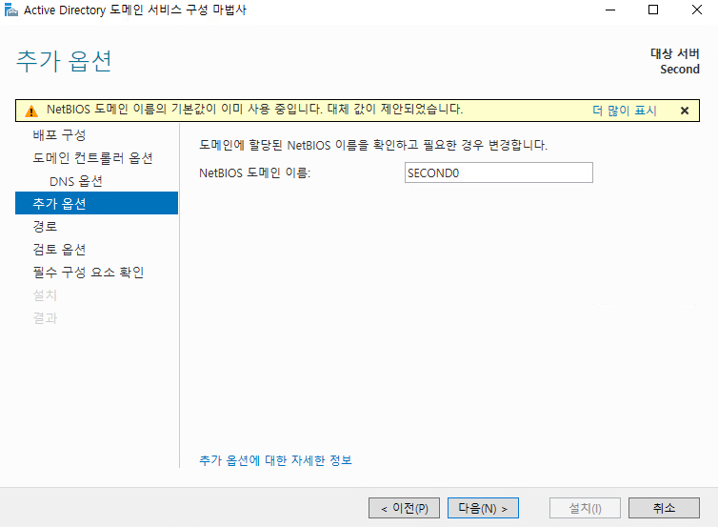Go to '도메인 컨트롤러 옵션' step
This screenshot has width=718, height=527.
tap(92, 158)
